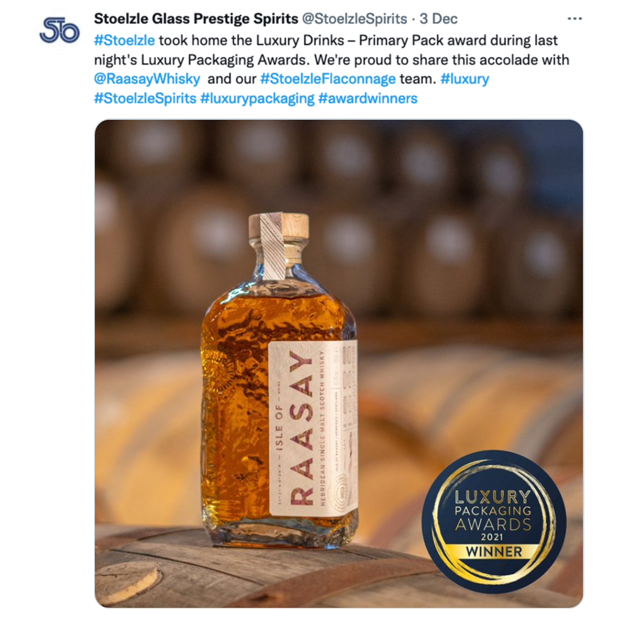
Task: Click the gold WINNER banner on badge
Action: [x=494, y=552]
